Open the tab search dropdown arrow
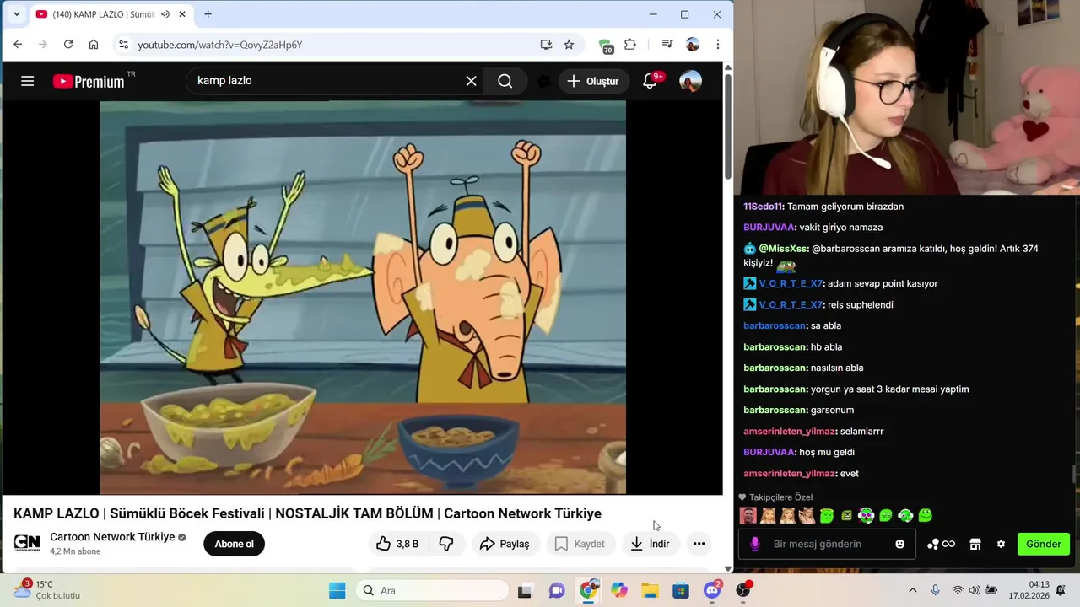 (x=16, y=14)
